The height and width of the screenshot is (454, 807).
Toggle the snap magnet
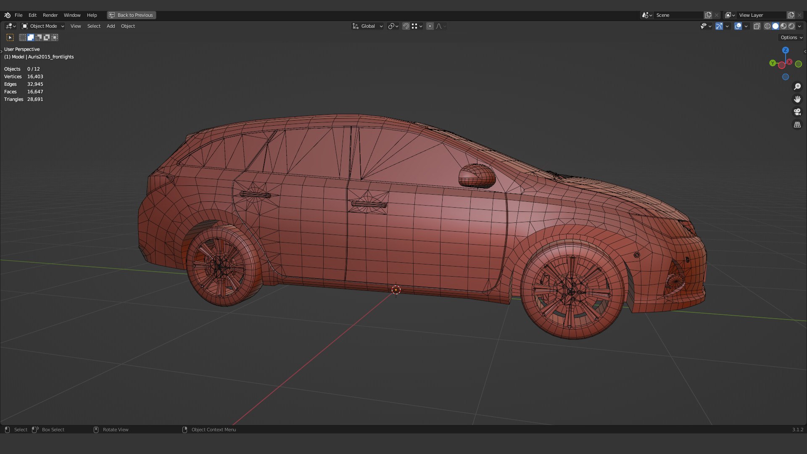pos(406,26)
